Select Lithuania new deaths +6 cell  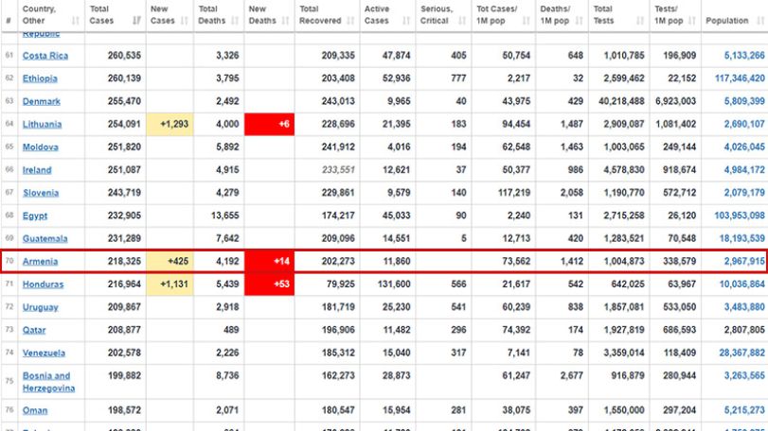click(x=269, y=124)
